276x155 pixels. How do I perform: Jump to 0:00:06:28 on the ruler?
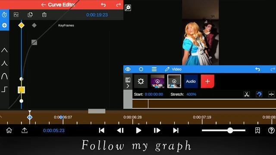[132, 117]
